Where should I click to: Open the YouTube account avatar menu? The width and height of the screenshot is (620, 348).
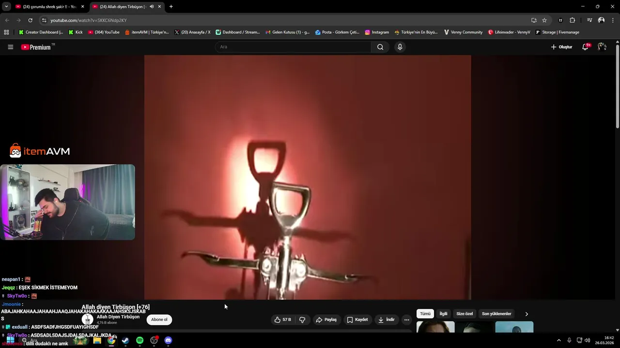point(602,47)
